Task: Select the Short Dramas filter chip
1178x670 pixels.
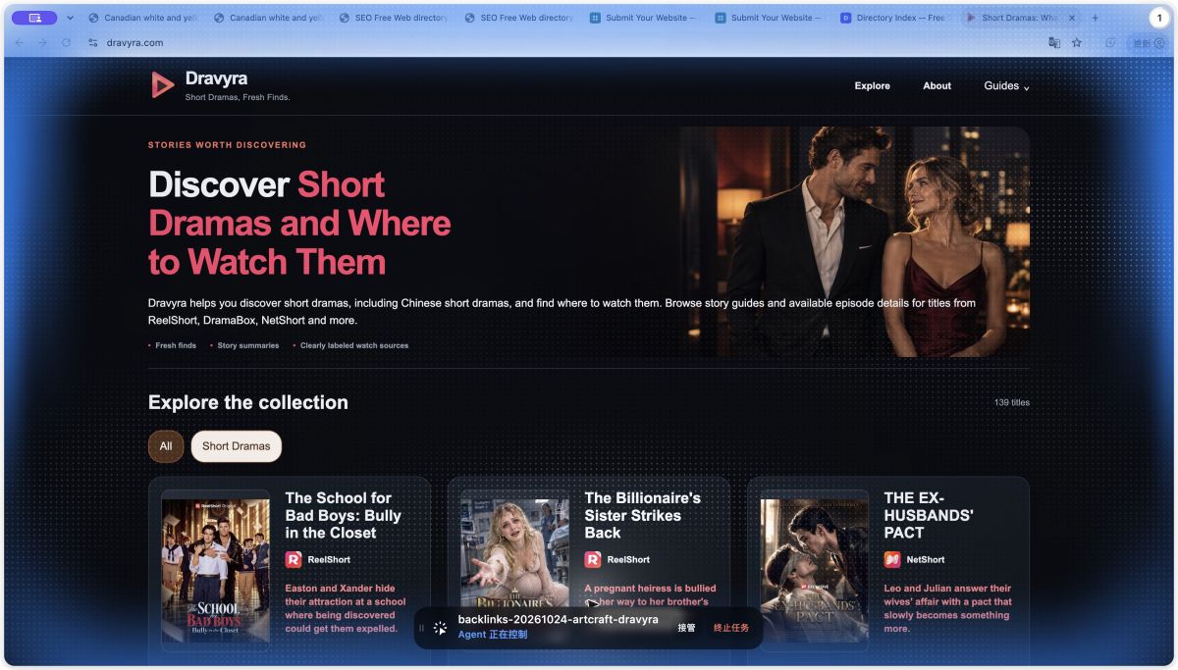Action: (236, 446)
